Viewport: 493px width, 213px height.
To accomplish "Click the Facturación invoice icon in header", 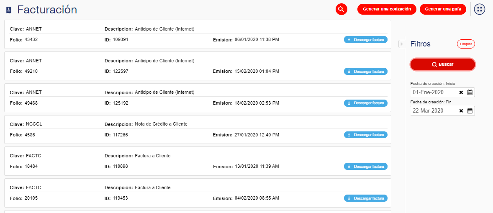I will tap(9, 10).
